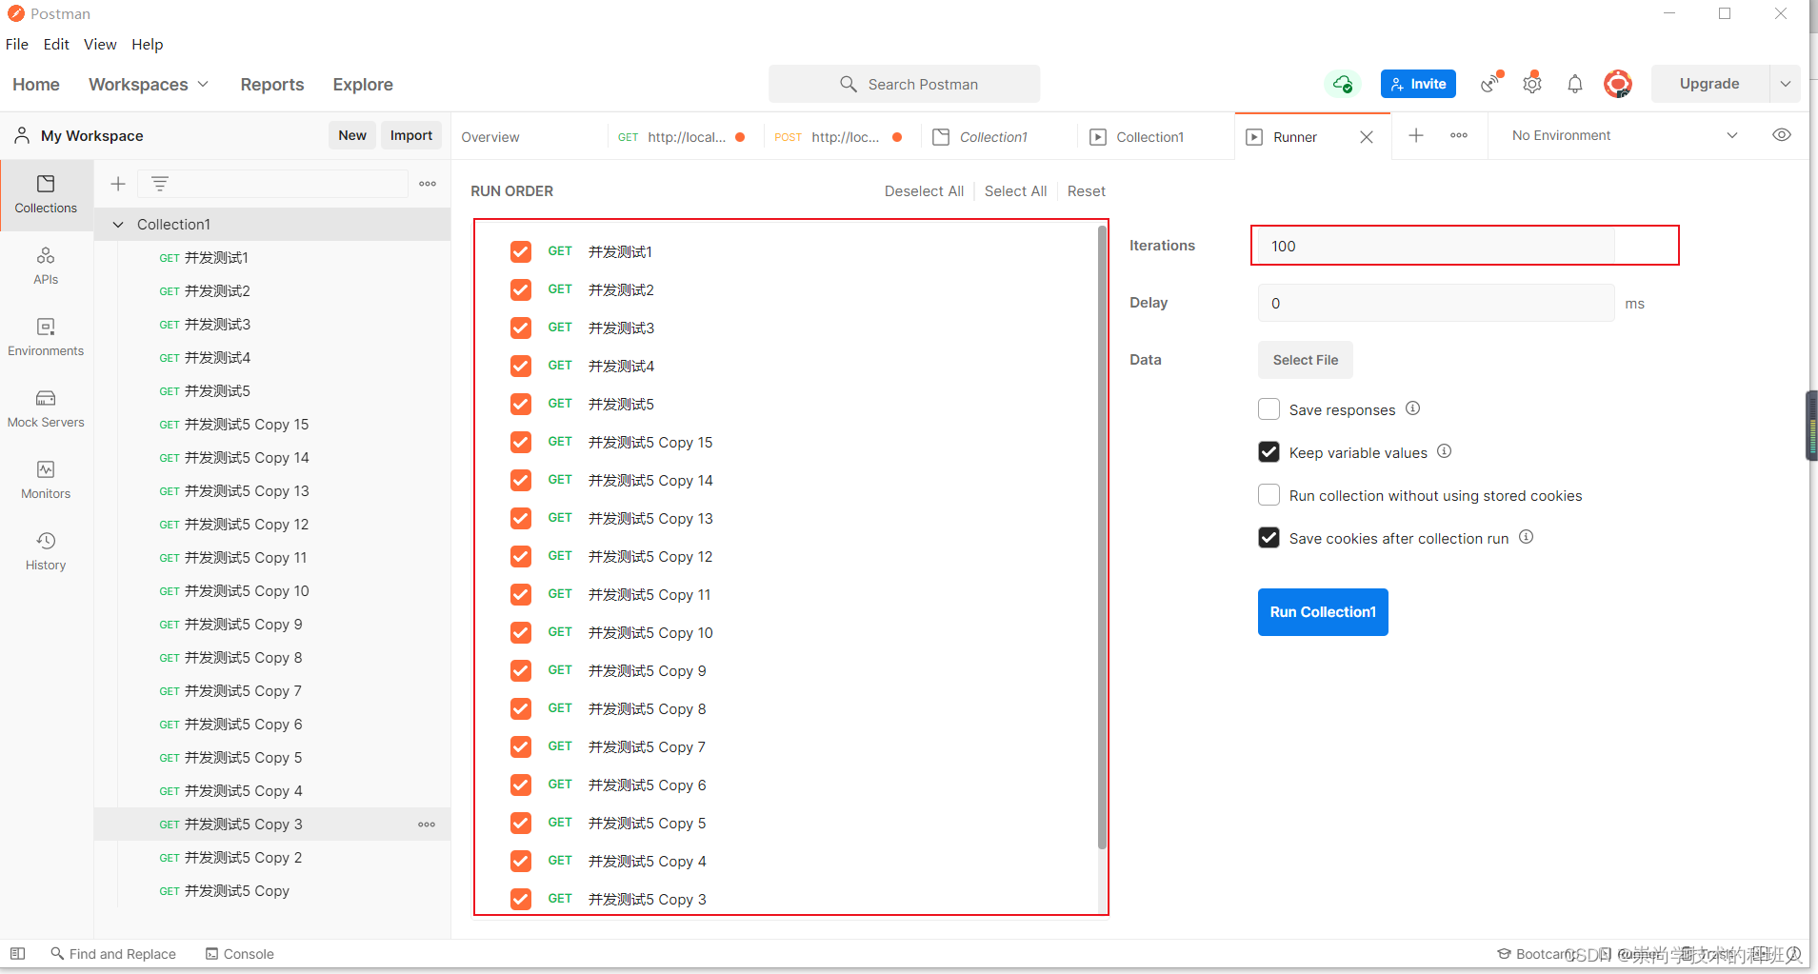Open Find and Replace
The image size is (1818, 974).
coord(113,953)
